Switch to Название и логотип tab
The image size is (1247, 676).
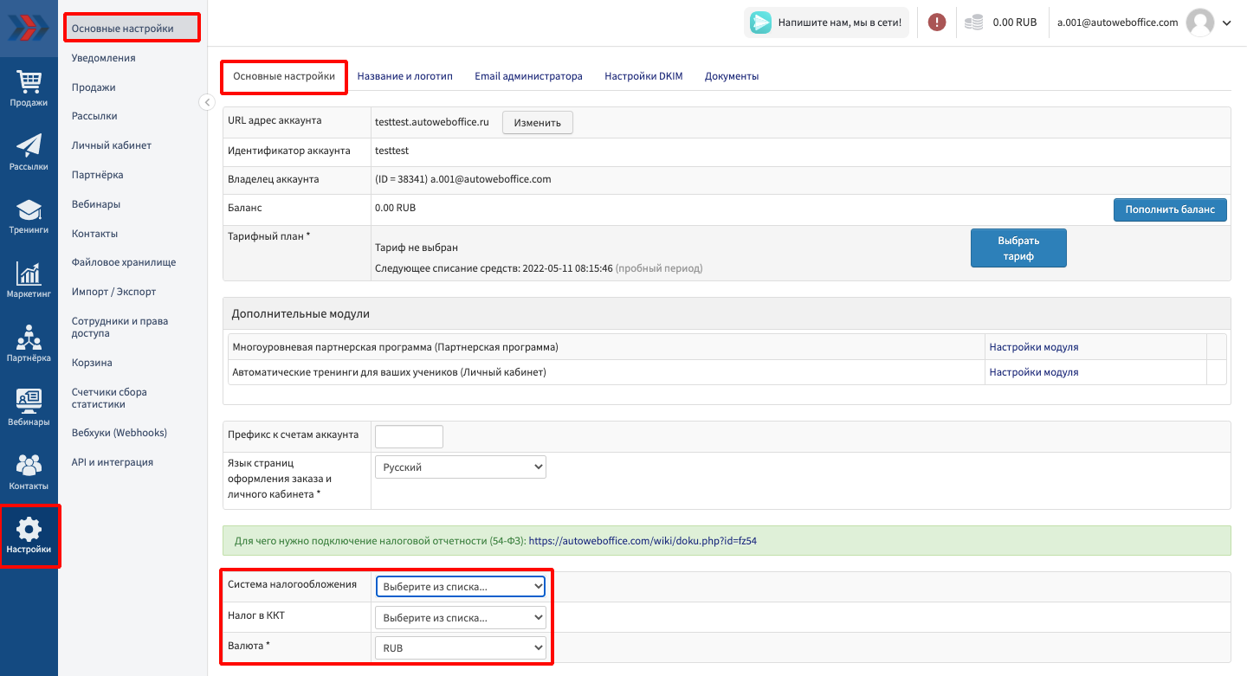coord(404,76)
